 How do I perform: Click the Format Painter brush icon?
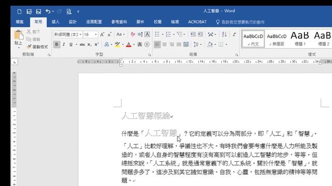[29, 47]
